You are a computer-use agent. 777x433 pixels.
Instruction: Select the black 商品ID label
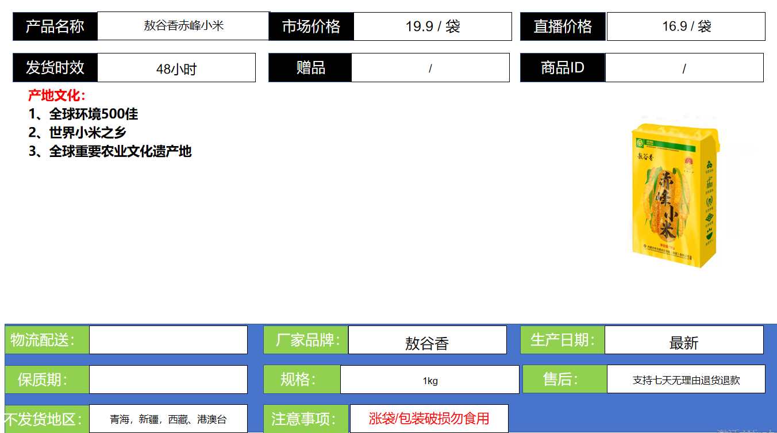point(562,68)
